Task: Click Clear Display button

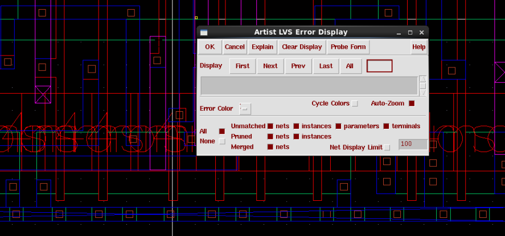Action: (x=302, y=47)
